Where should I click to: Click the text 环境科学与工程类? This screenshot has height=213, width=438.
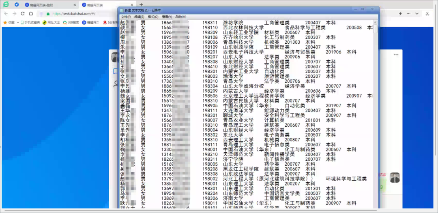(x=346, y=179)
